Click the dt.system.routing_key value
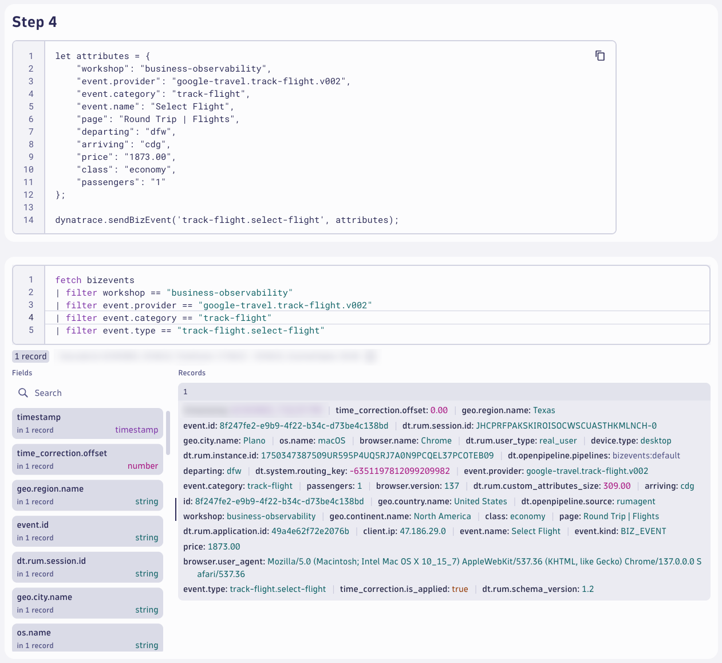 [400, 471]
